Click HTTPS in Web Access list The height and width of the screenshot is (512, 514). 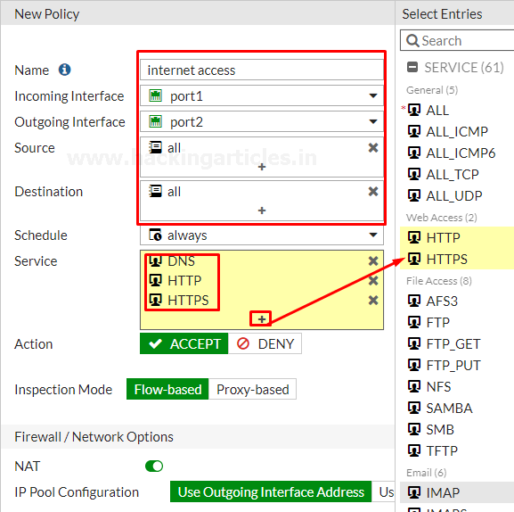click(x=457, y=259)
